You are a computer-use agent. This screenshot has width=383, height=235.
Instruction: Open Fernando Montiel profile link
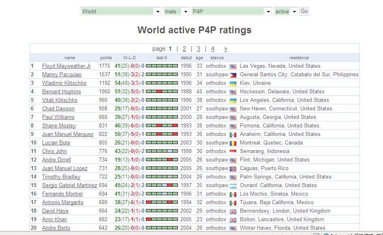[x=62, y=194]
